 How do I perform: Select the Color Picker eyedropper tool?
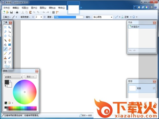point(10,53)
